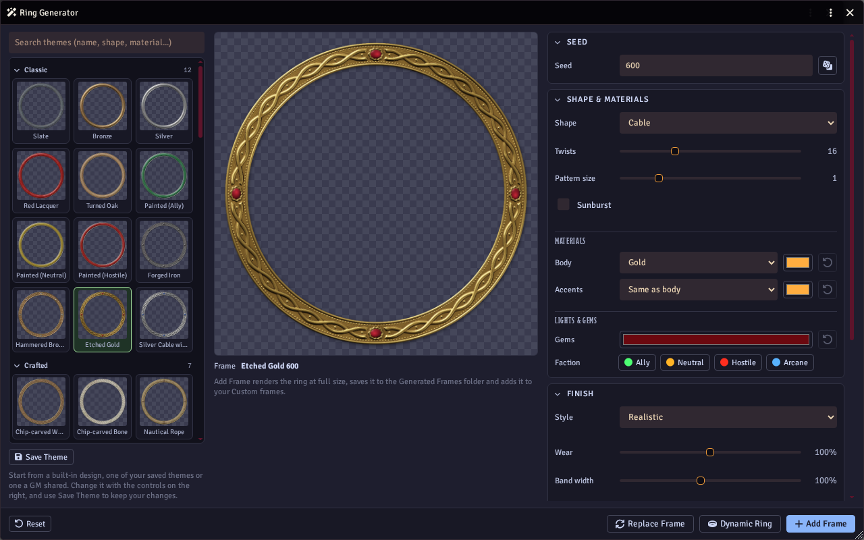Collapse the Seed section
This screenshot has width=864, height=540.
point(558,42)
